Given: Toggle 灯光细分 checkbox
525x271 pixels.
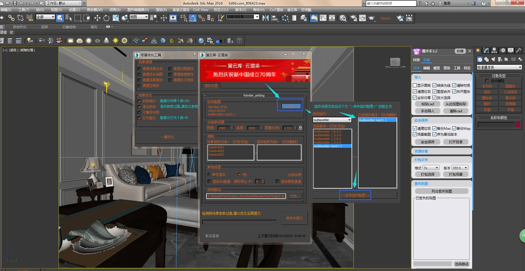Looking at the screenshot, I should tap(139, 118).
